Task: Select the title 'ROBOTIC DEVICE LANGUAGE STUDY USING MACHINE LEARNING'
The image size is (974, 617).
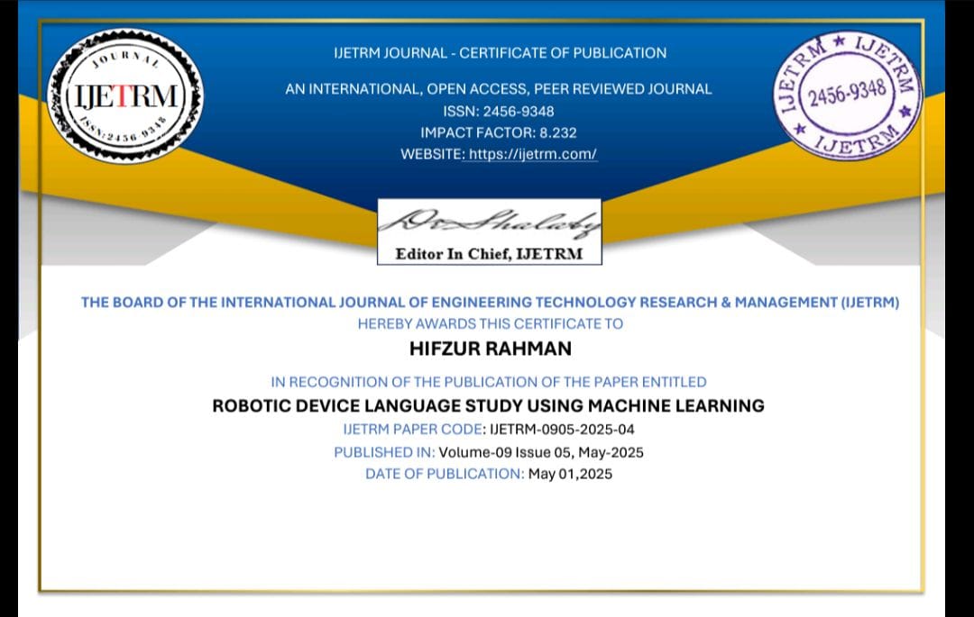Action: click(x=488, y=405)
